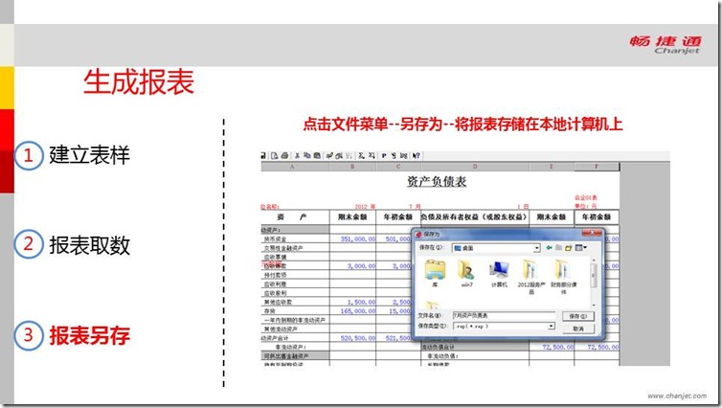Click the Print printer icon

(284, 156)
